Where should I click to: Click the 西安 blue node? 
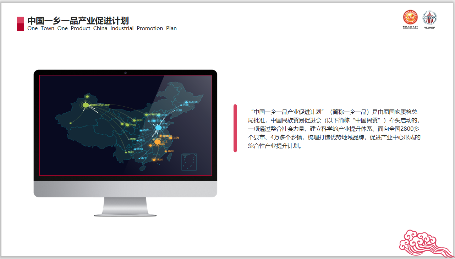point(141,130)
